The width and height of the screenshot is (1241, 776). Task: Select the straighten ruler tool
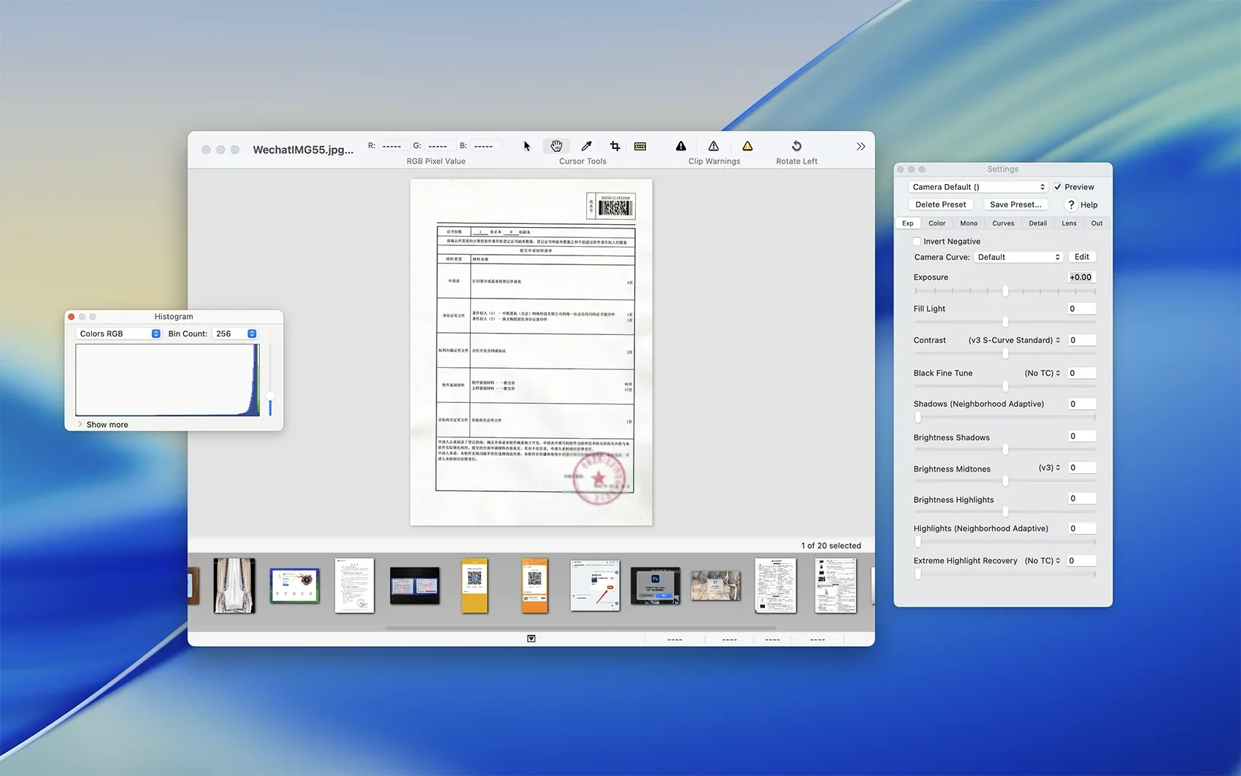coord(640,146)
